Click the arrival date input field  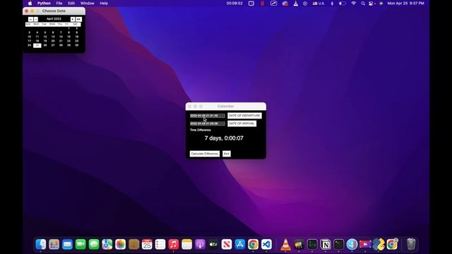[207, 123]
